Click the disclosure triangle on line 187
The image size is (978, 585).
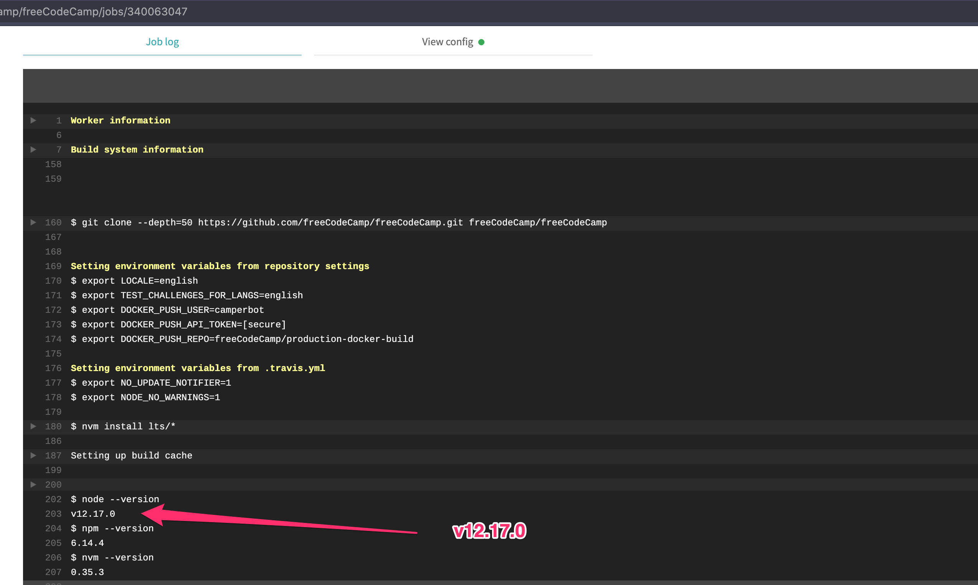pos(33,455)
